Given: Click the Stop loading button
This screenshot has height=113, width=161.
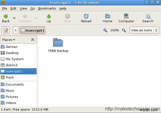Looking at the screenshot, I should (x=67, y=18).
